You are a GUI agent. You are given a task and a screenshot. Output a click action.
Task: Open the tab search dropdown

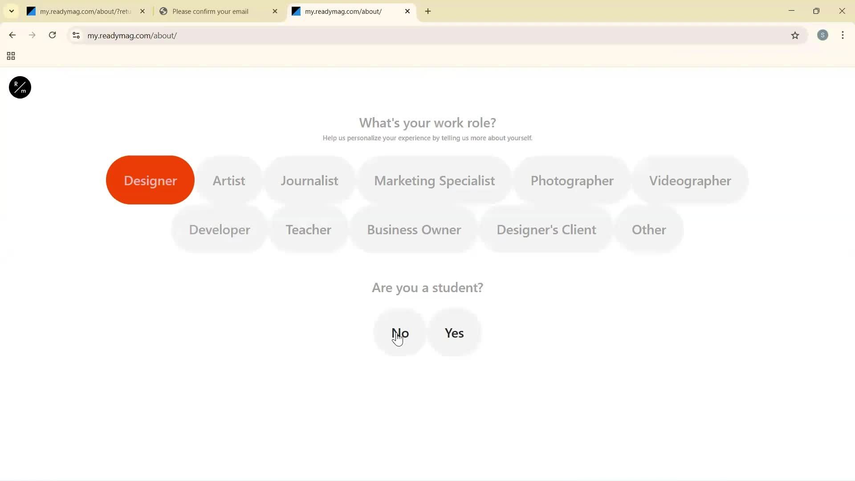[x=11, y=11]
